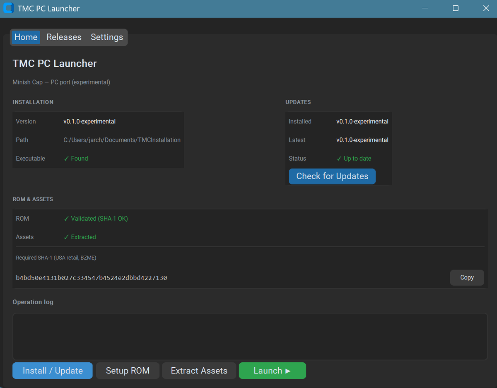Minimize the launcher window
The height and width of the screenshot is (388, 497).
coord(425,8)
